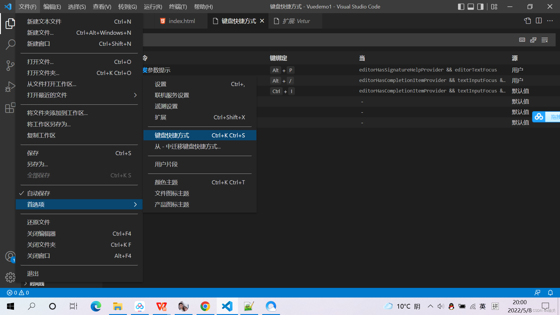Screen dimensions: 560x315
Task: Open File Explorer from taskbar
Action: point(118,306)
